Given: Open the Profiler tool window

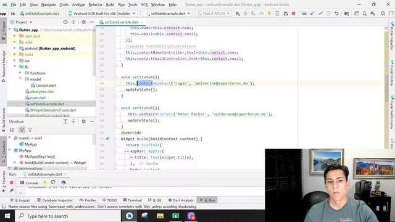Looking at the screenshot, I should [88, 200].
